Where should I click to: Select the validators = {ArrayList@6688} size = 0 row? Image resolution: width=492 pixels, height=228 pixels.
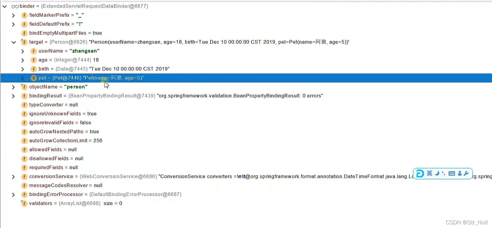76,203
